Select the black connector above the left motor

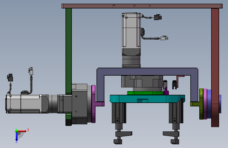10,77
